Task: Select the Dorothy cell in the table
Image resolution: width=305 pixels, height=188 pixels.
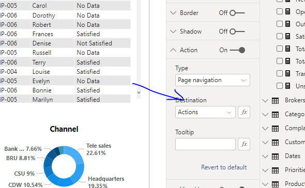Action: click(x=43, y=15)
